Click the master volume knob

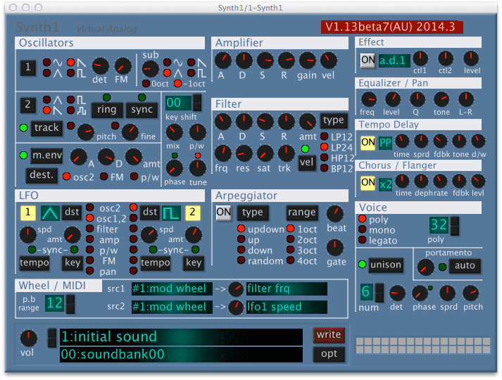[x=29, y=338]
